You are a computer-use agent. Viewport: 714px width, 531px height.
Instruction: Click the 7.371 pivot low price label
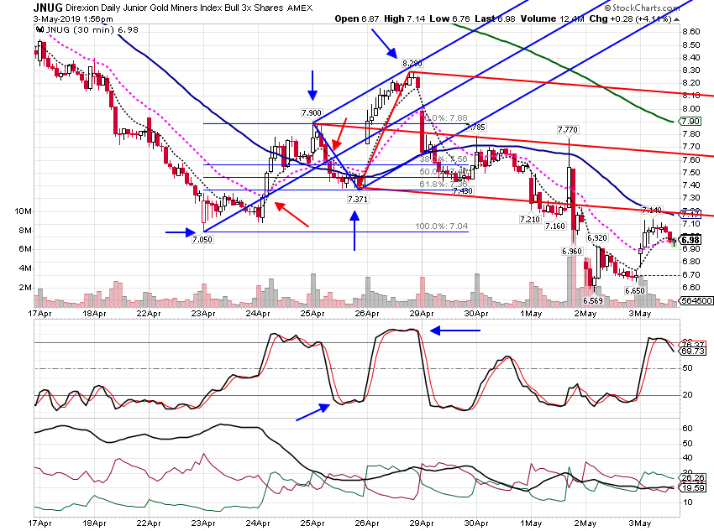(358, 199)
